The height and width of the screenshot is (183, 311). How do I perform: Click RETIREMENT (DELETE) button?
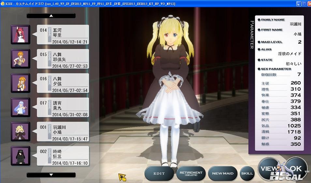[x=191, y=173]
